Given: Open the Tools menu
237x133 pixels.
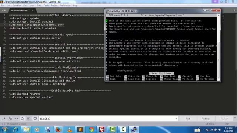Looking at the screenshot, I should pos(46,6).
